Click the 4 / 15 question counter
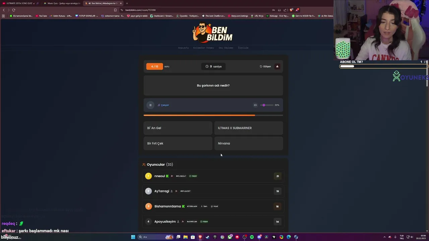The width and height of the screenshot is (429, 241). 155,66
